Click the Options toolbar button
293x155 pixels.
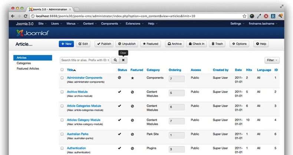tap(239, 44)
